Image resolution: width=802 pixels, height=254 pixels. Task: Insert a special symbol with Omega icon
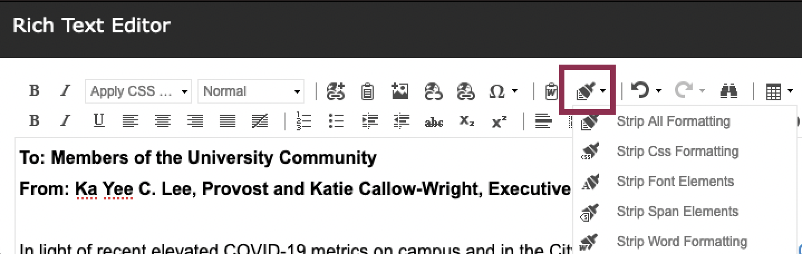[x=496, y=91]
